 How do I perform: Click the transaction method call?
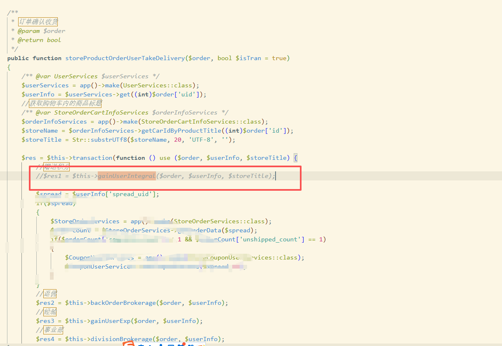pos(92,158)
